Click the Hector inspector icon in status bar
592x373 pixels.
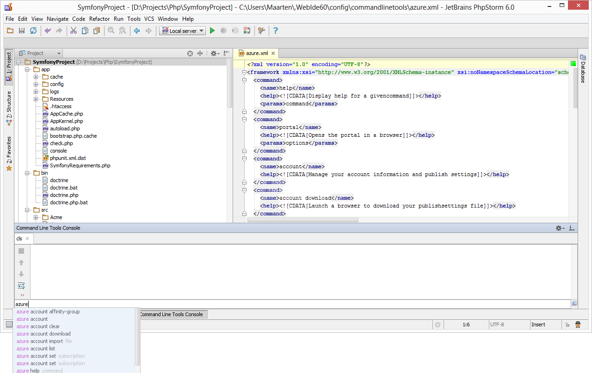click(x=578, y=324)
